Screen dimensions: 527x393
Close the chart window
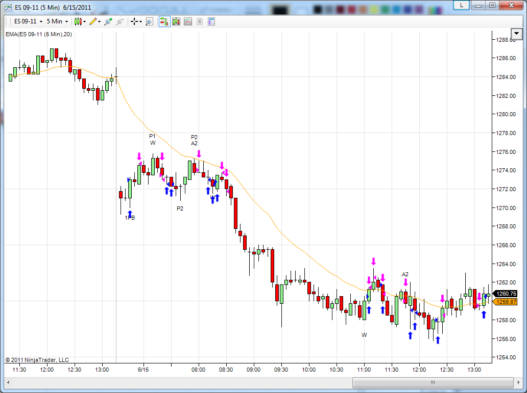point(511,6)
